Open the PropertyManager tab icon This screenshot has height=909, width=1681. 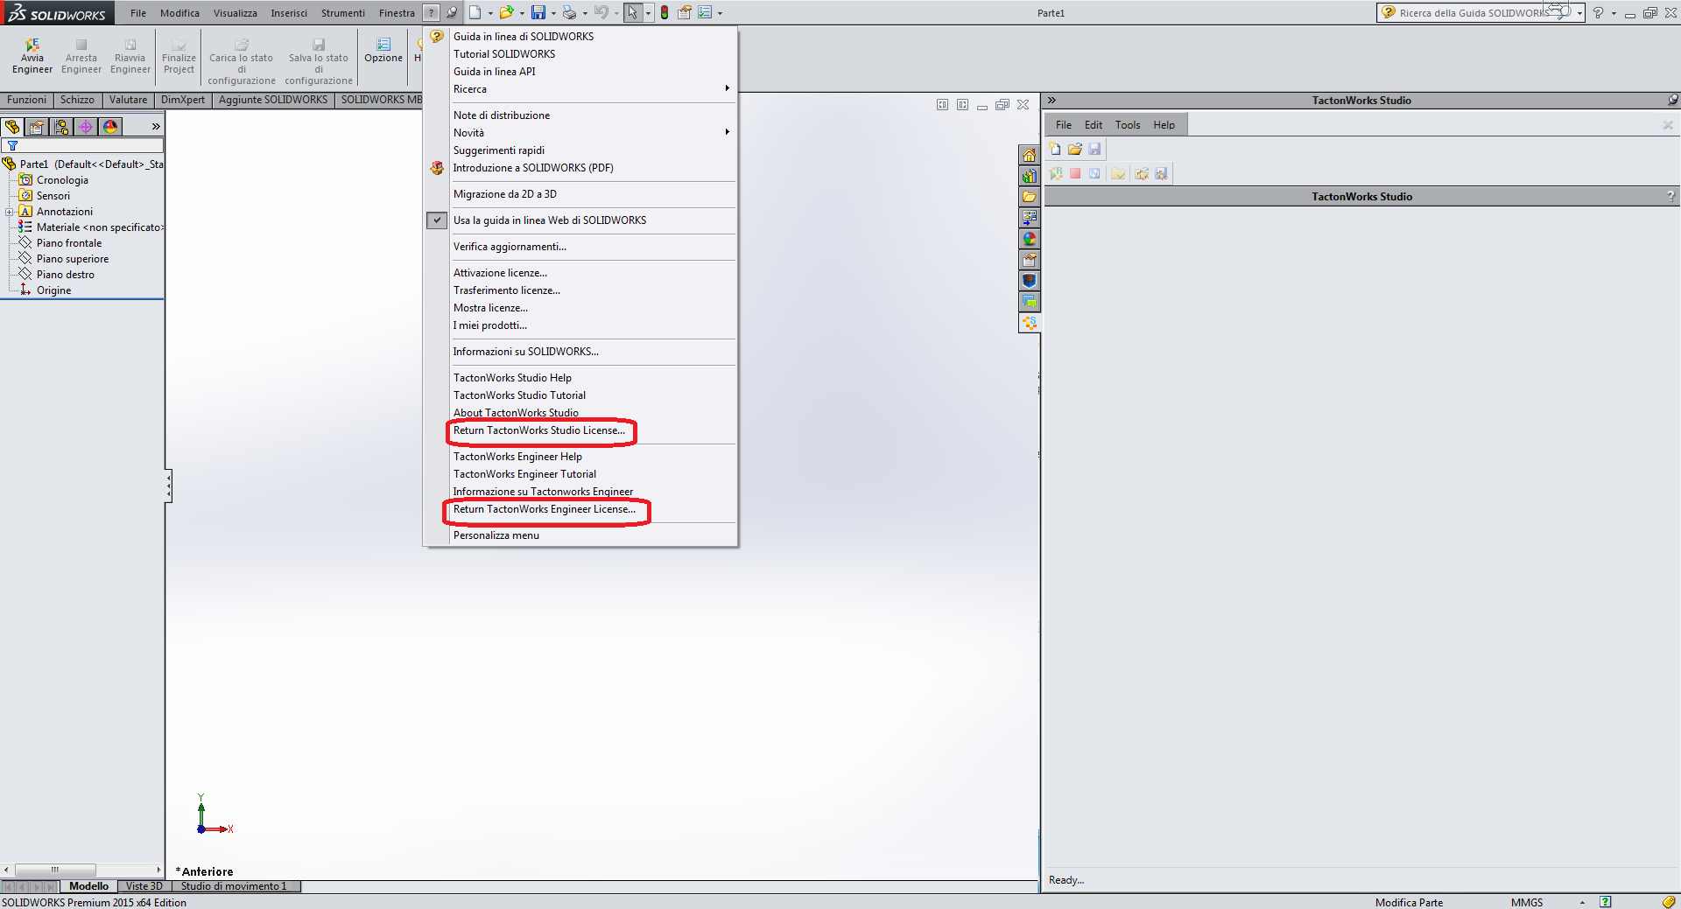pos(37,127)
